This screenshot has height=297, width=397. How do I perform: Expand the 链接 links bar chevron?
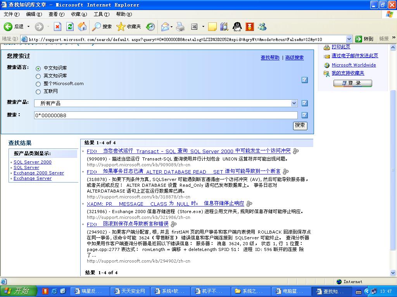tap(394, 38)
